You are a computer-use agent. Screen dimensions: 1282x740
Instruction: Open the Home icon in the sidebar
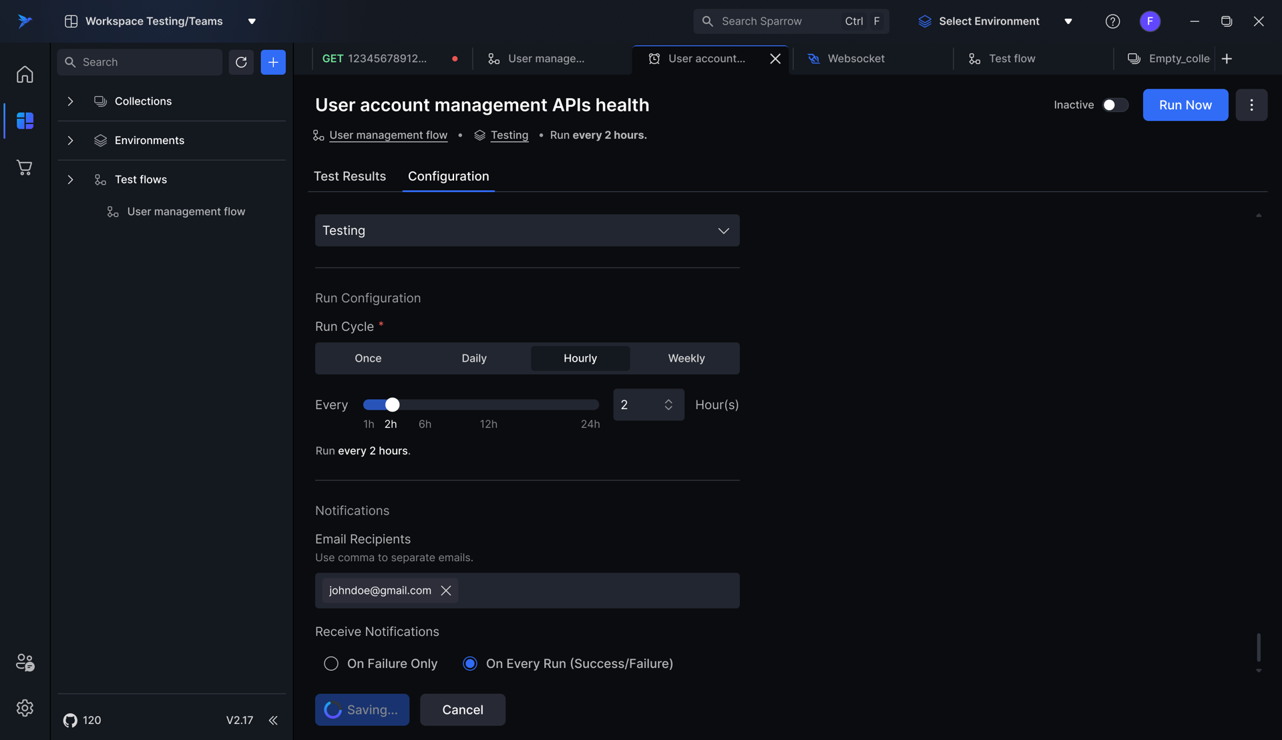pos(25,74)
